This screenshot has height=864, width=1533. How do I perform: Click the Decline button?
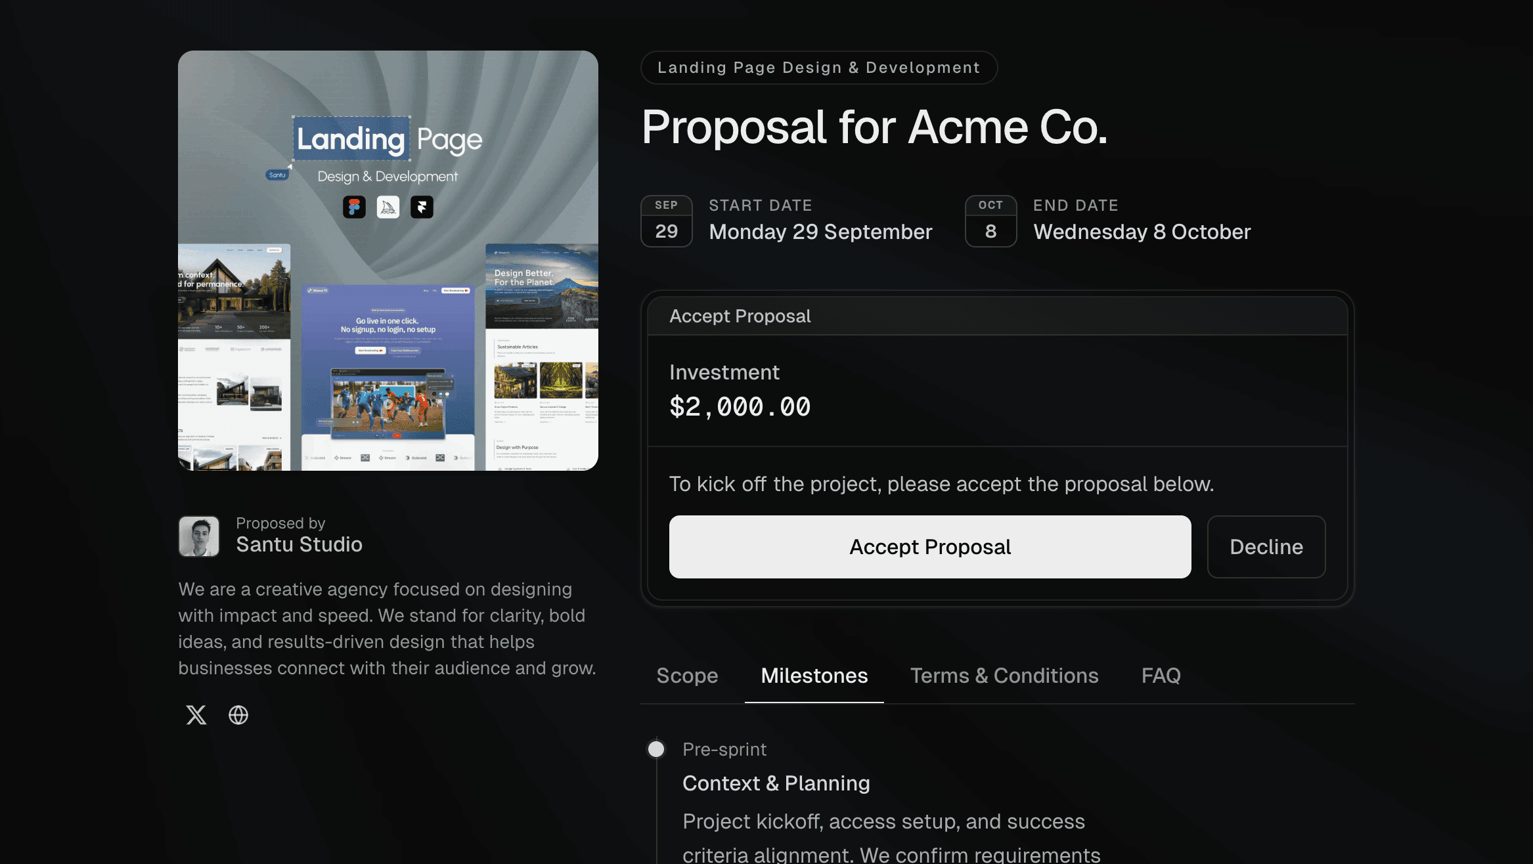[1266, 547]
